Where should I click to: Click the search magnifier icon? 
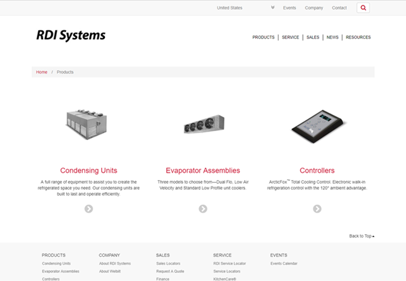click(363, 8)
